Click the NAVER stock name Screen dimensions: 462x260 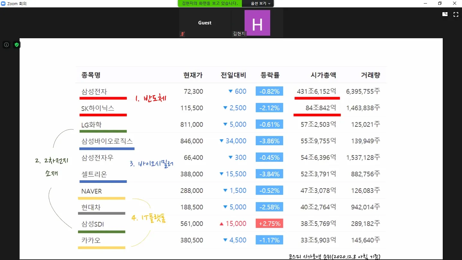click(x=92, y=191)
